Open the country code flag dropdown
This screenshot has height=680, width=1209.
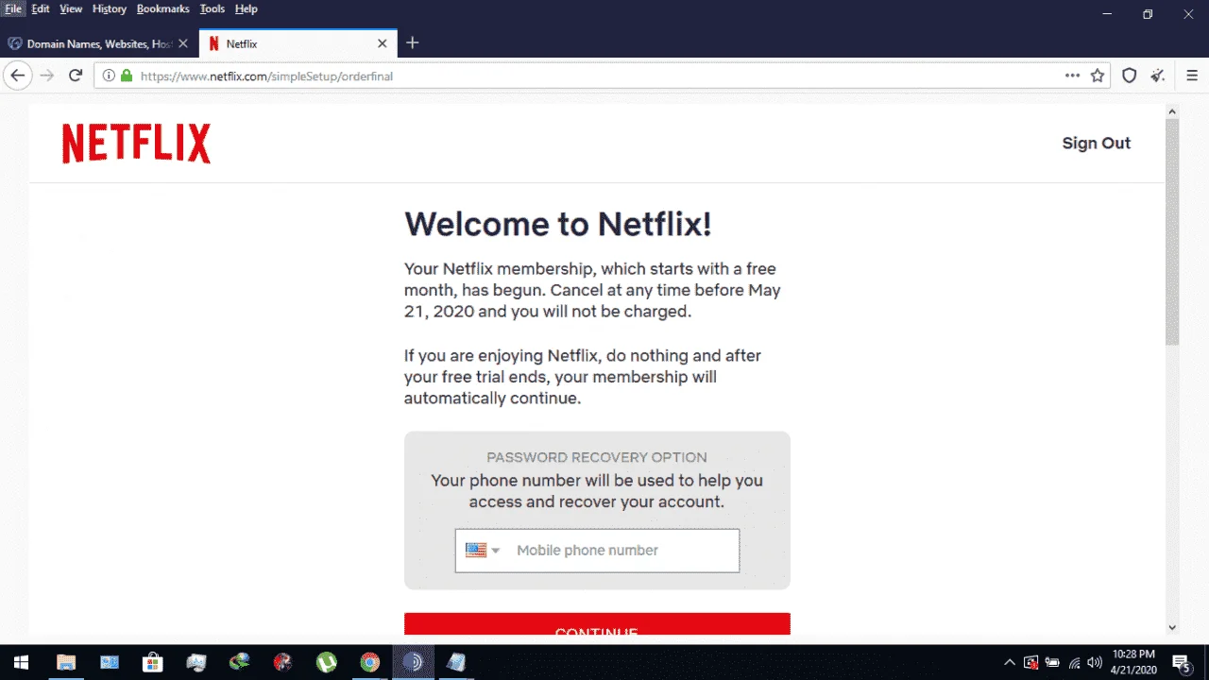(483, 550)
